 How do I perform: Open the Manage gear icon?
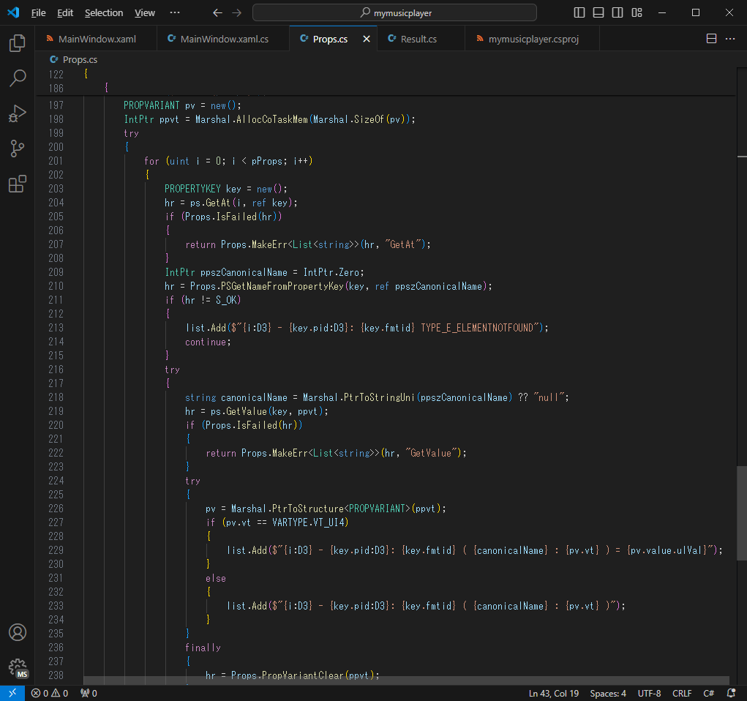18,667
